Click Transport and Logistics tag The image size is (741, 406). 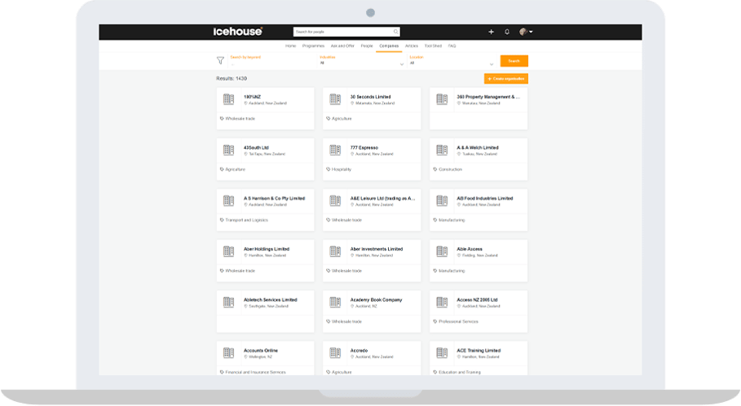tap(247, 220)
